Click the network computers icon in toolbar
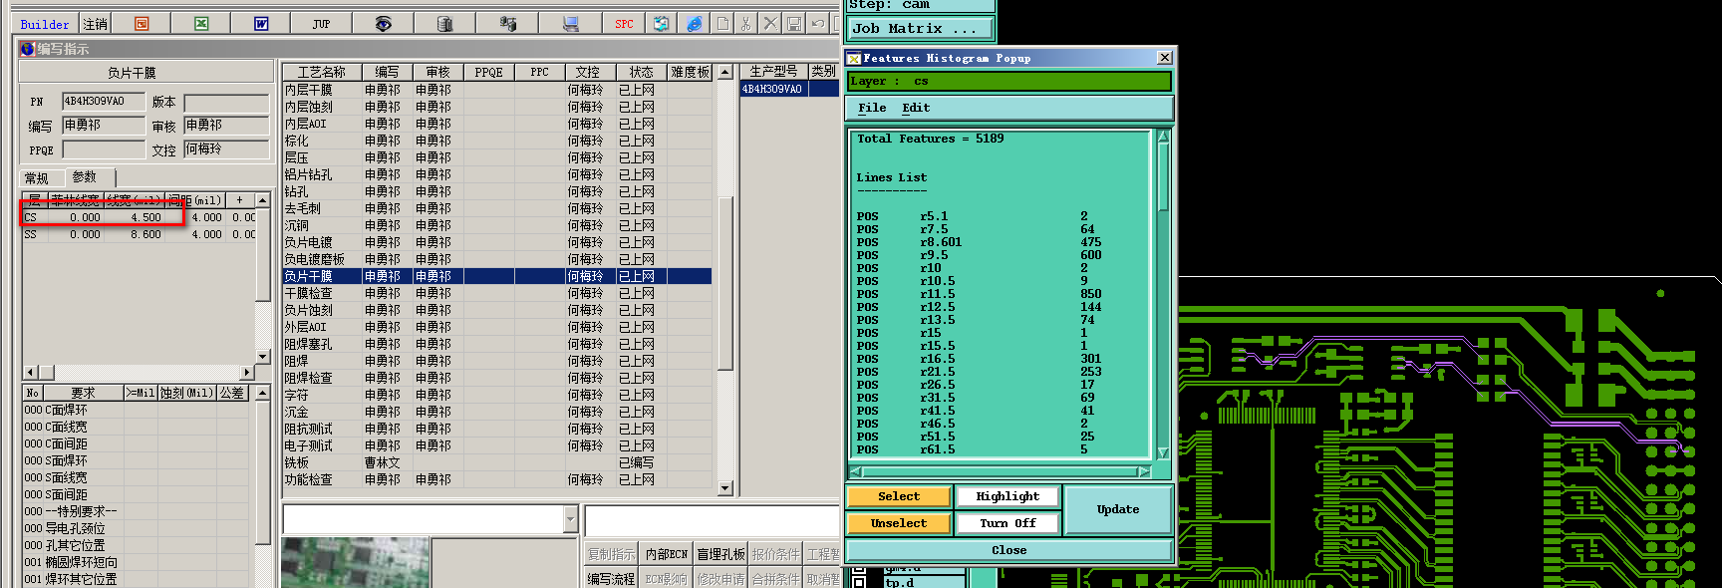This screenshot has width=1722, height=588. [x=507, y=23]
